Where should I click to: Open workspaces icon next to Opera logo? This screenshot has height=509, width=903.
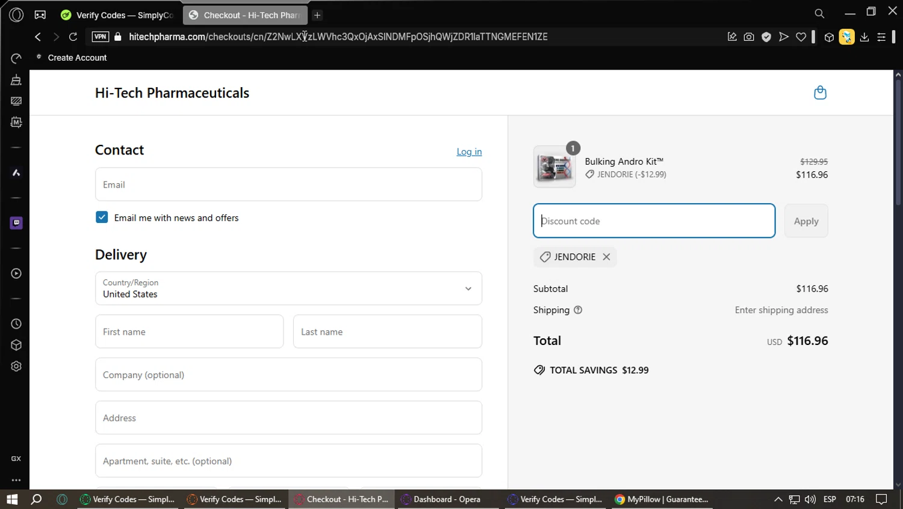point(40,14)
